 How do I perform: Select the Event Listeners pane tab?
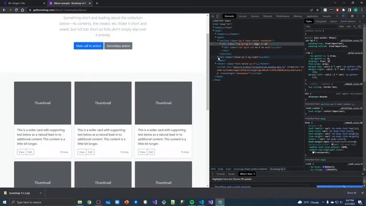coord(348,21)
